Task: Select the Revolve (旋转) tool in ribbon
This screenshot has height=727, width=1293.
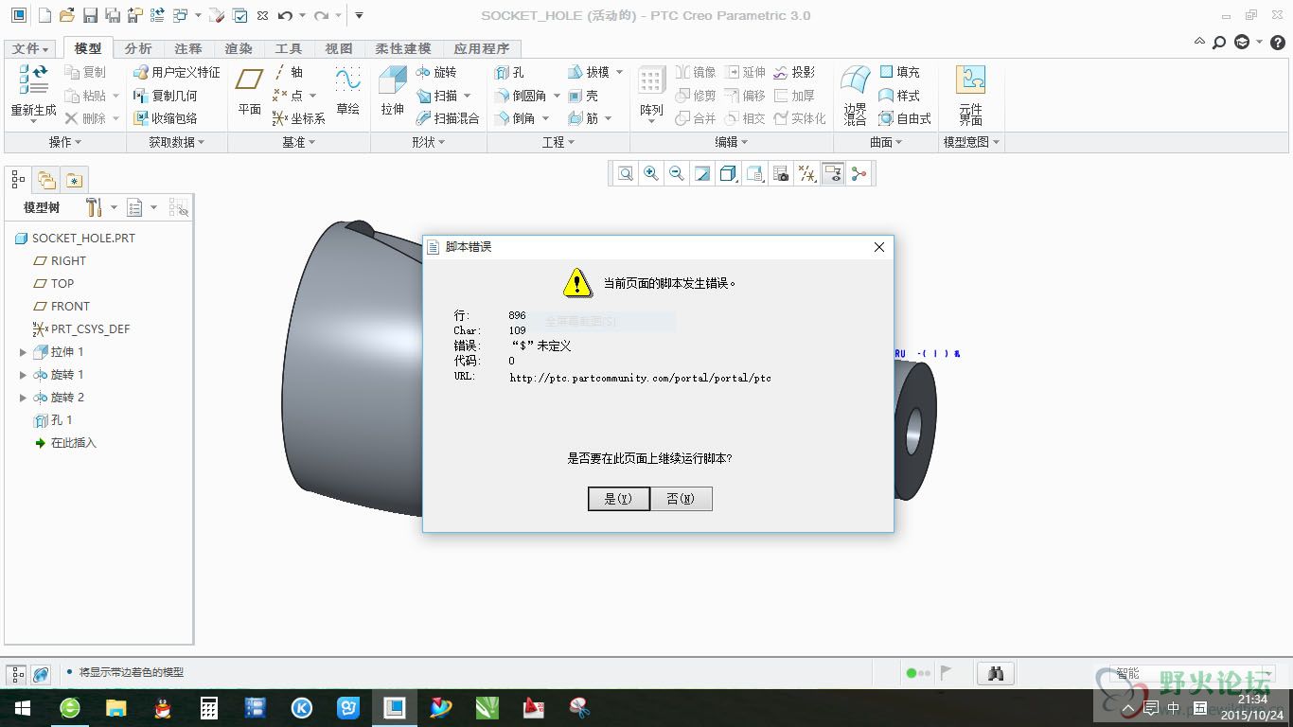Action: (x=436, y=72)
